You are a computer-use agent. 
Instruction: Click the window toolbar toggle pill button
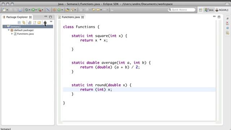coord(227,4)
